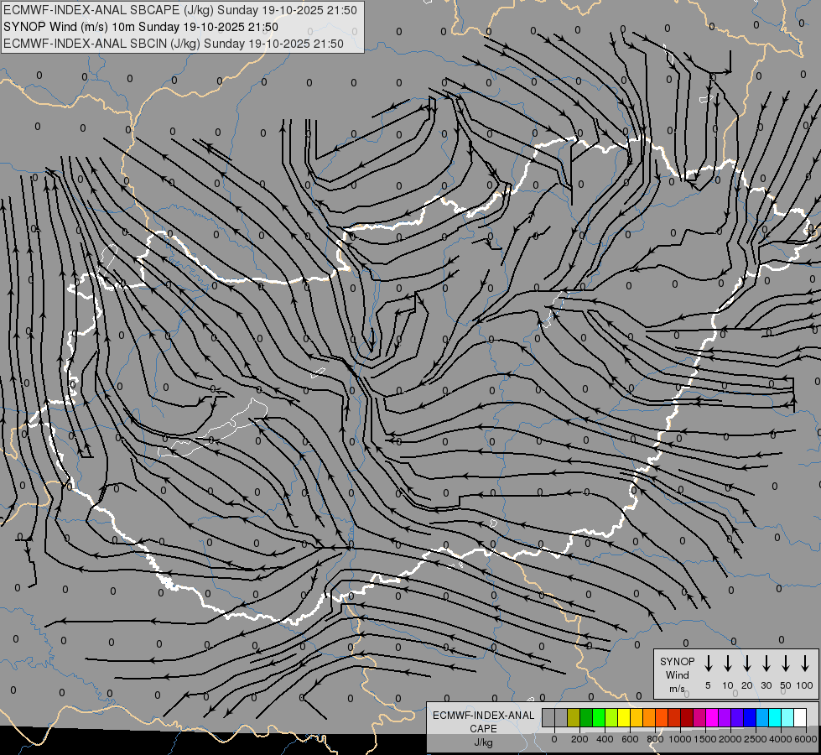The height and width of the screenshot is (755, 821).
Task: Click the 20 m/s wind legend label
Action: 747,685
